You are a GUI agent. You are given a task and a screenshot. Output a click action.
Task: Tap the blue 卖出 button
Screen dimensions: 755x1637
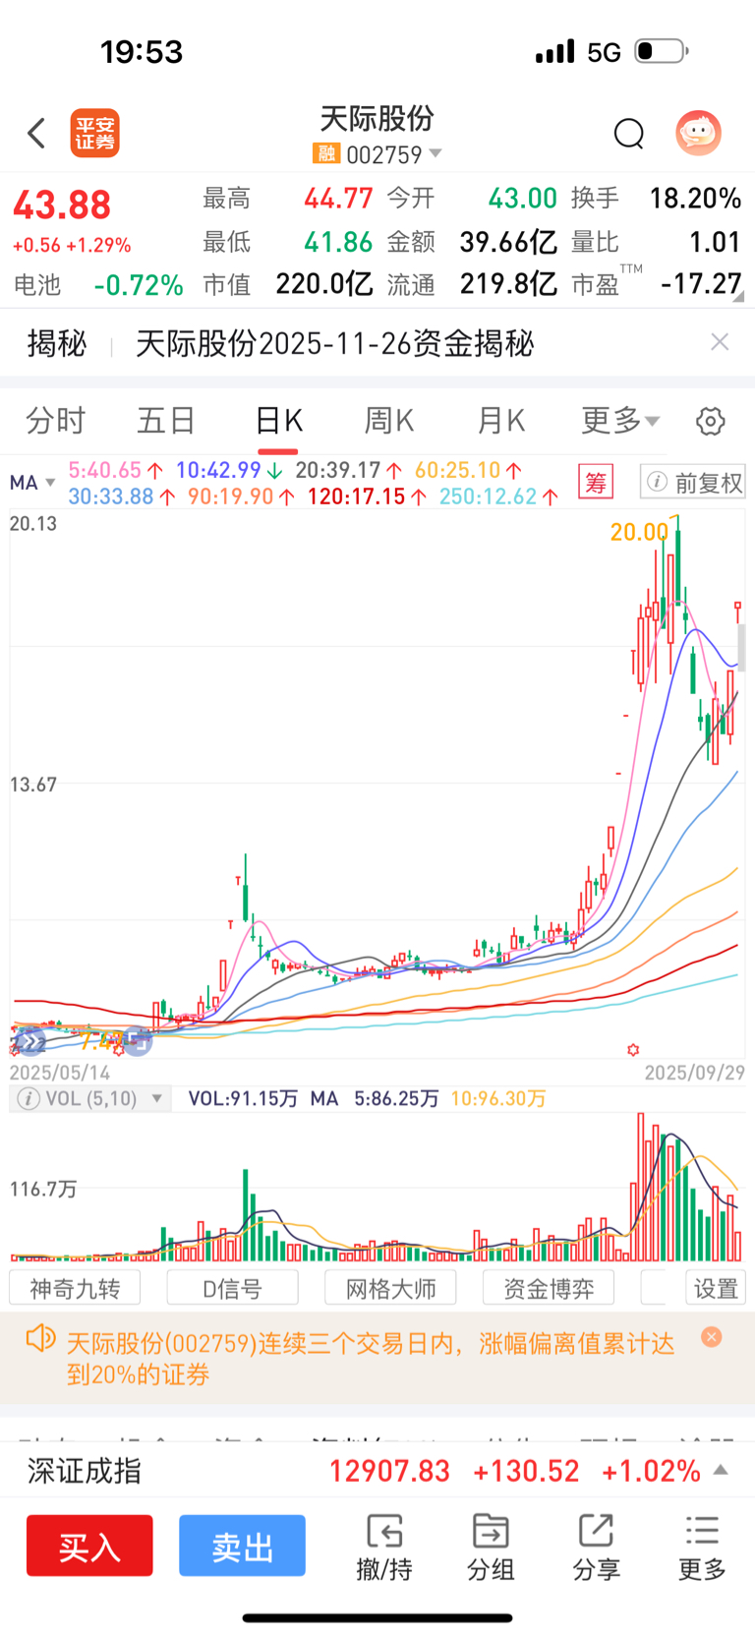click(x=242, y=1546)
